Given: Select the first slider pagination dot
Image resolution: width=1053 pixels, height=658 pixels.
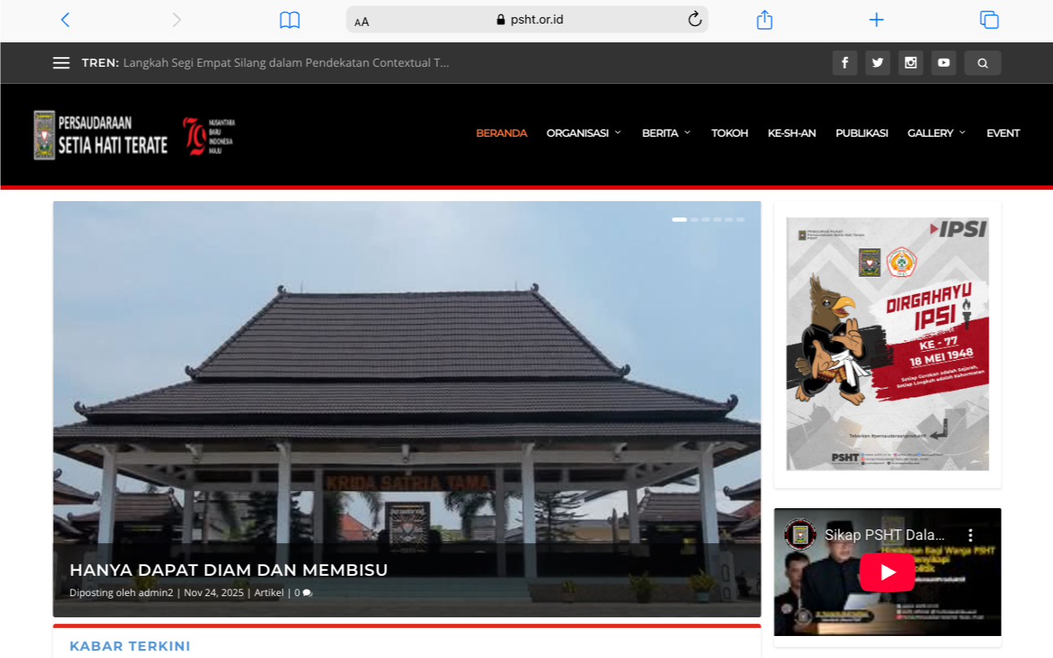Looking at the screenshot, I should 679,220.
